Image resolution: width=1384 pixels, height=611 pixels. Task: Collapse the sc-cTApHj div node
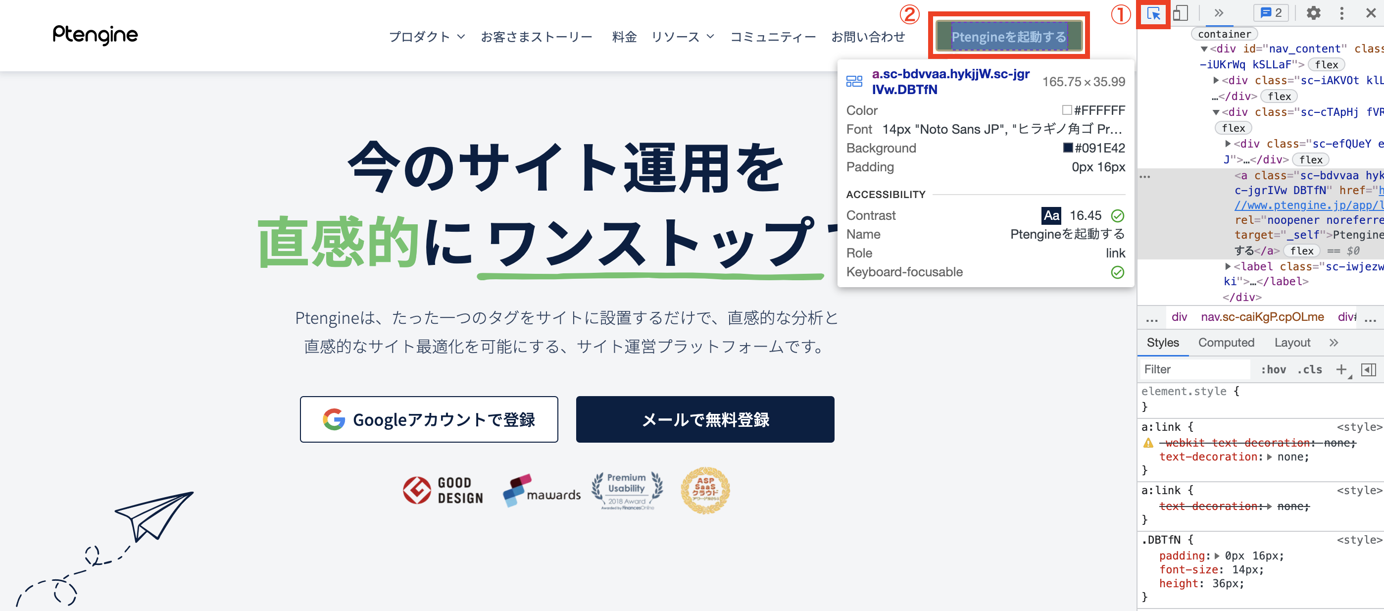(1216, 112)
